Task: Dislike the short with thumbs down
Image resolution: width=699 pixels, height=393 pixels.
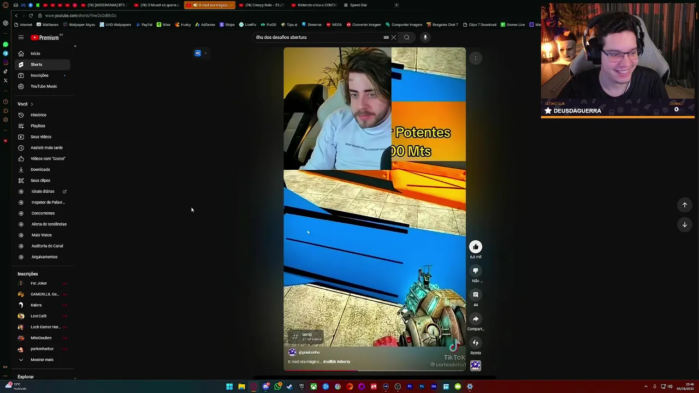Action: (476, 271)
